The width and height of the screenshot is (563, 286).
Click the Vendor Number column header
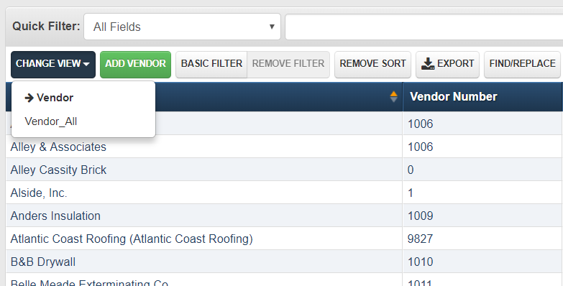click(x=483, y=96)
